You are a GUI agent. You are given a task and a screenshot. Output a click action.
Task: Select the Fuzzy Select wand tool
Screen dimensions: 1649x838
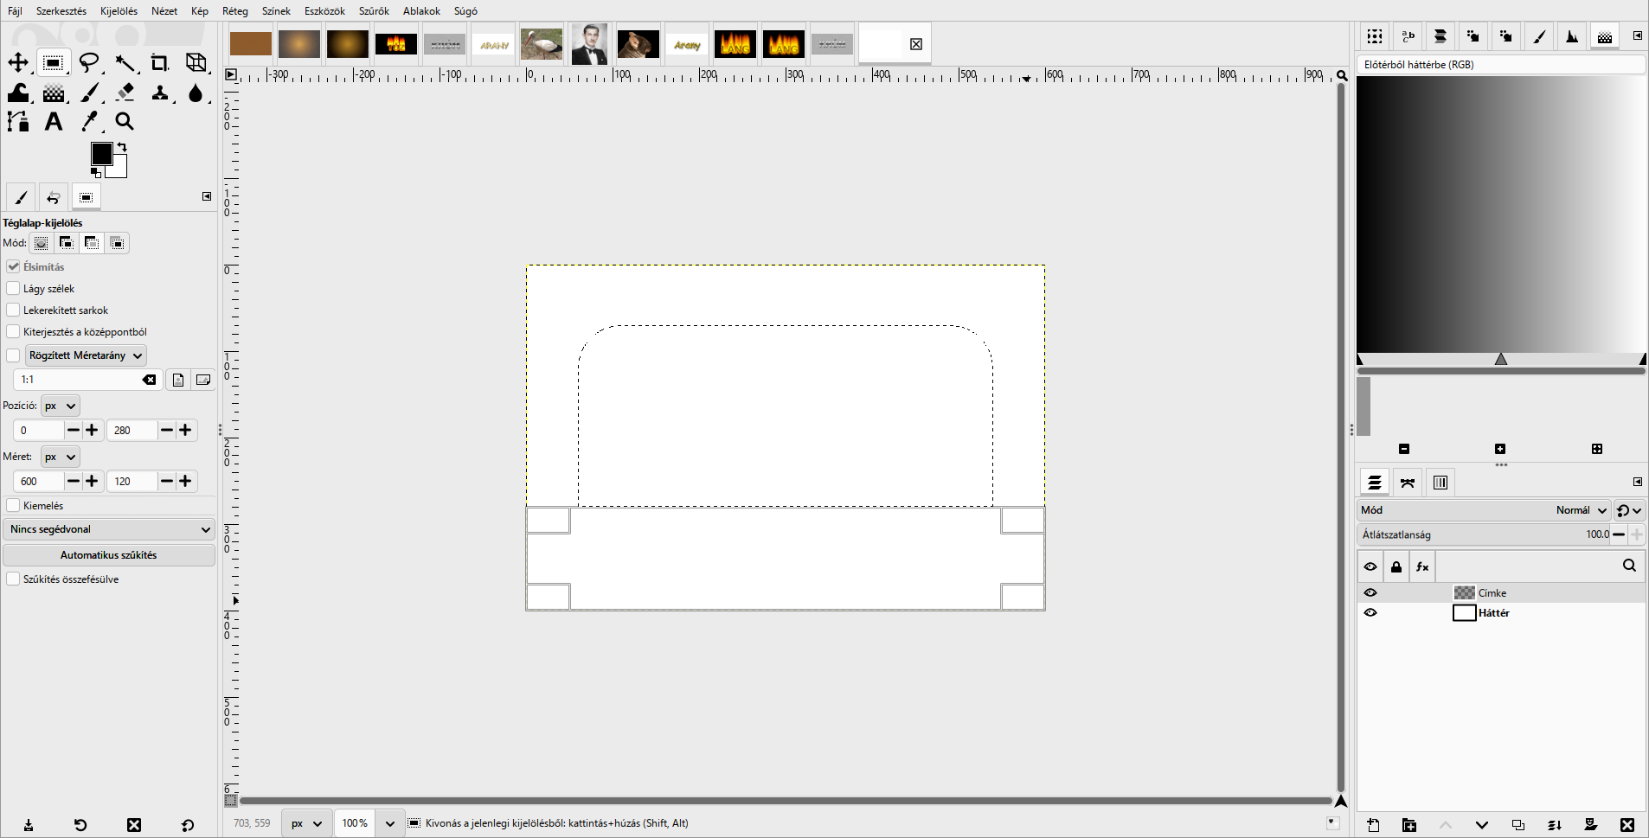[x=125, y=62]
